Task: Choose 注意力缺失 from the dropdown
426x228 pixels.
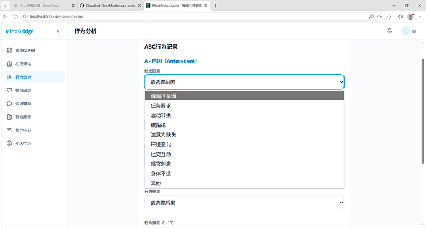Action: click(x=244, y=135)
